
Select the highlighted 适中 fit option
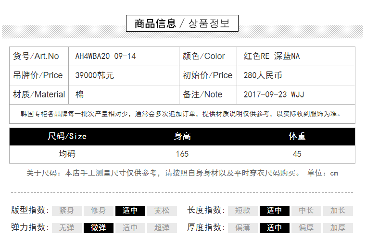(x=130, y=211)
